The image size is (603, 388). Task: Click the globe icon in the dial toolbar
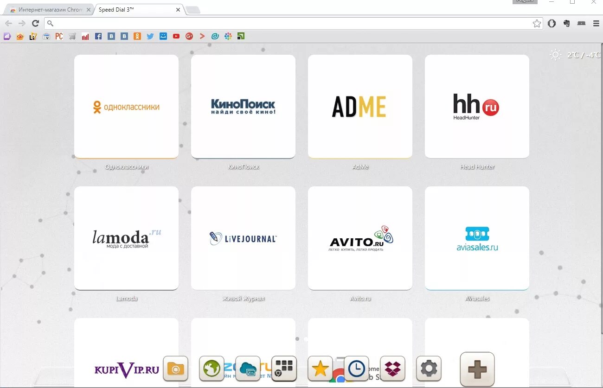[x=212, y=369]
